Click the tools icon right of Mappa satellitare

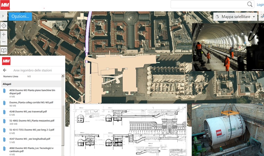262,17
